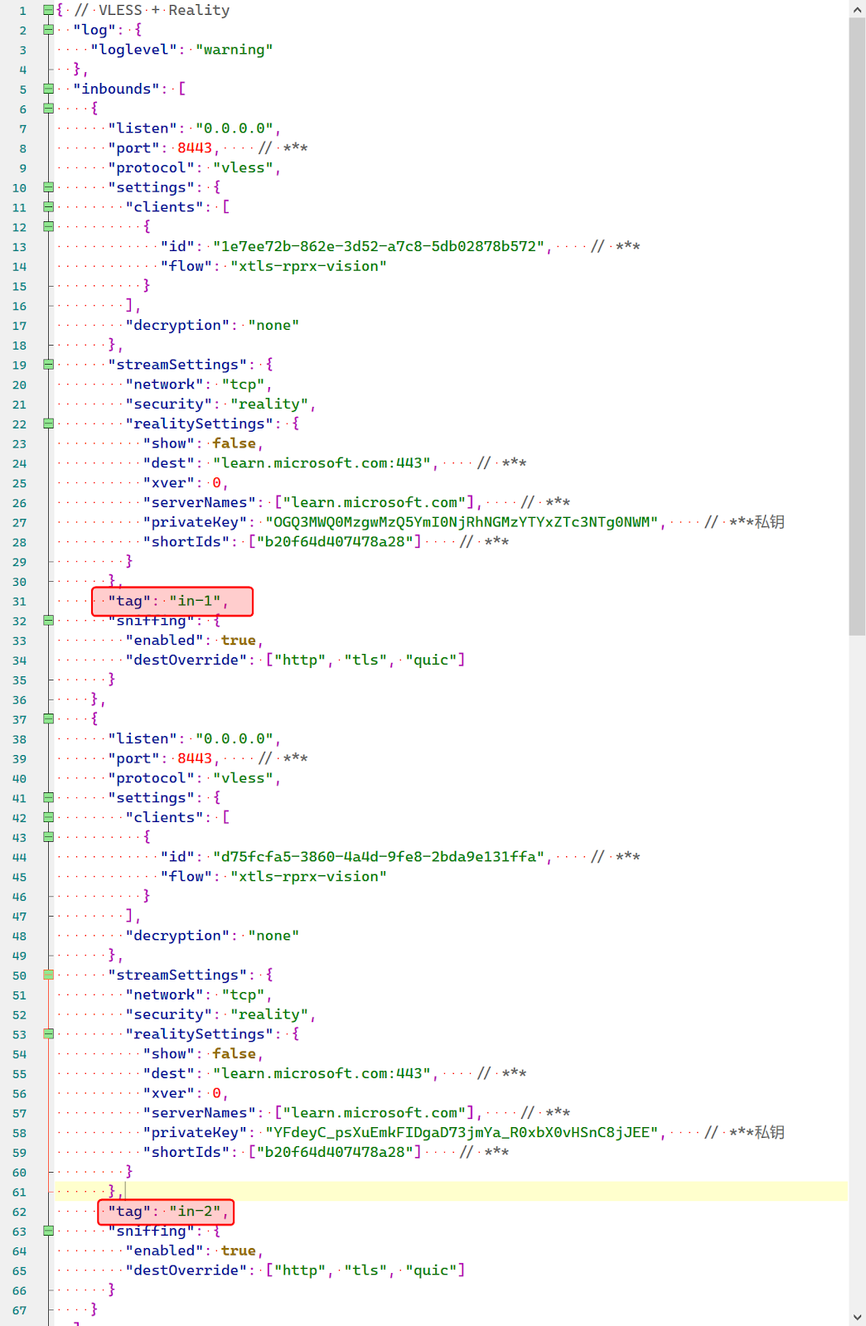Fold the "realitySettings" block on line 53
Screen dimensions: 866x1326
click(48, 1034)
